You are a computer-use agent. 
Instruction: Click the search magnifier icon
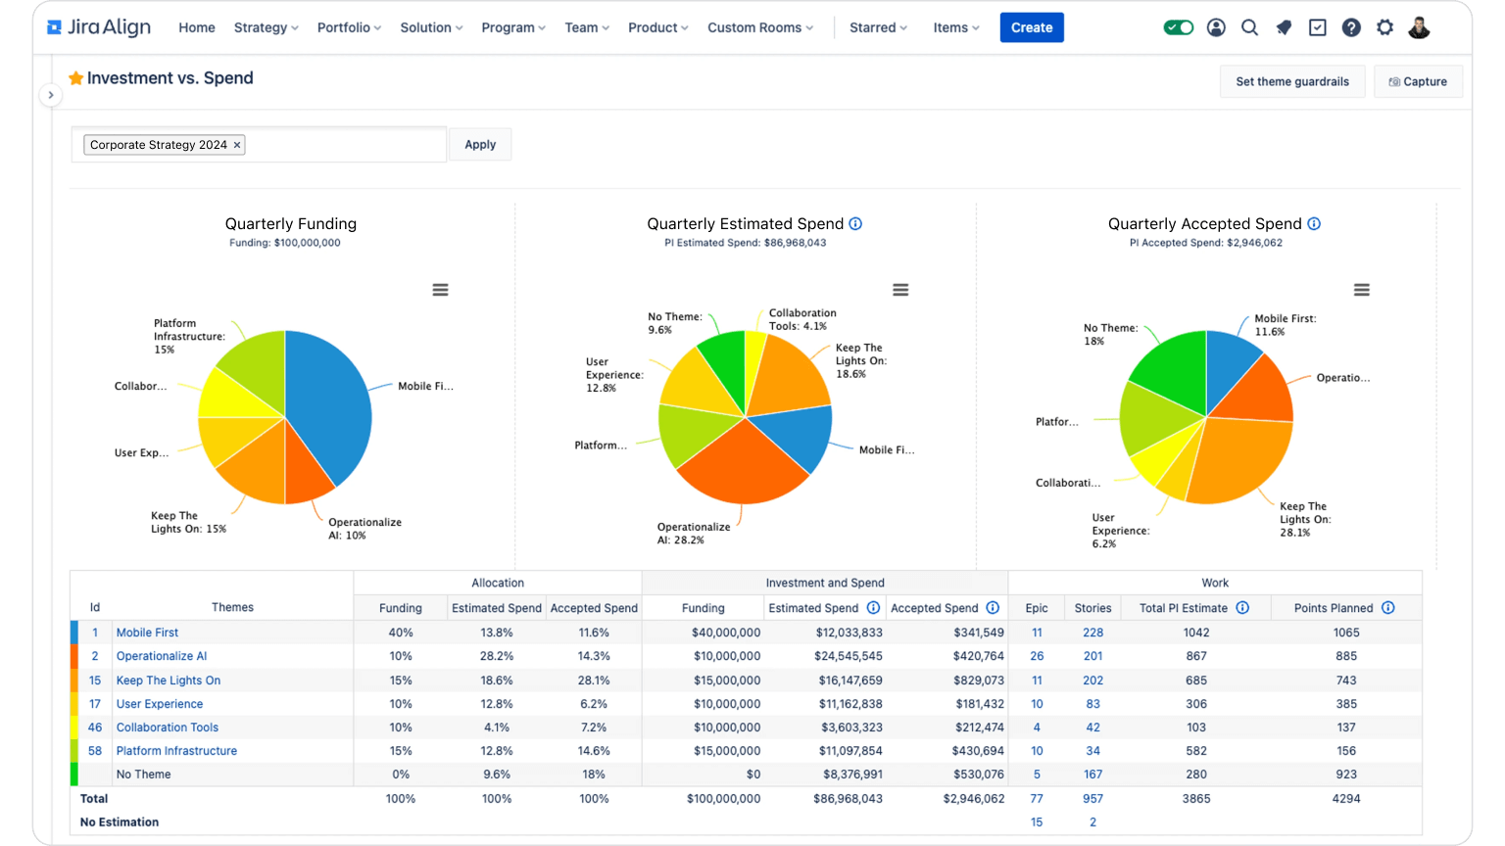pyautogui.click(x=1249, y=27)
